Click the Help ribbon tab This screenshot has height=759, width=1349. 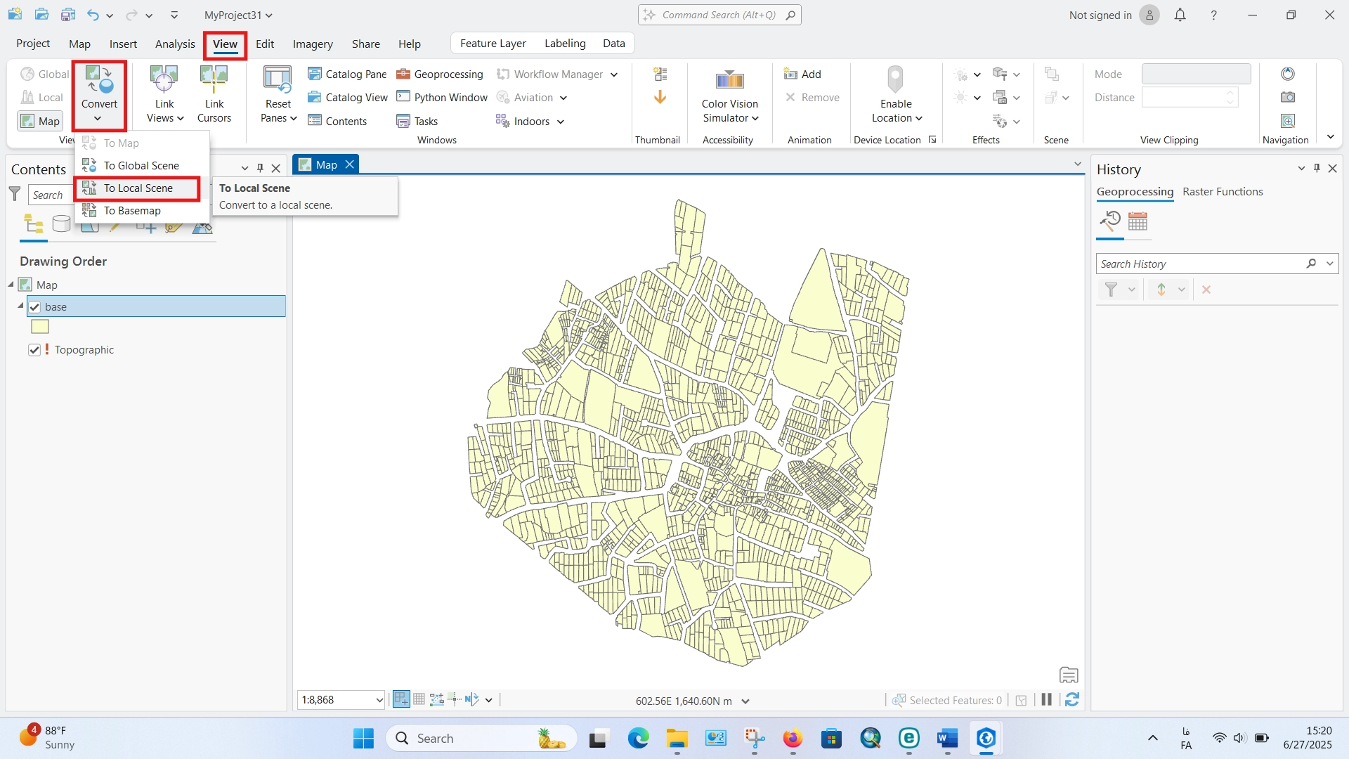[x=409, y=44]
